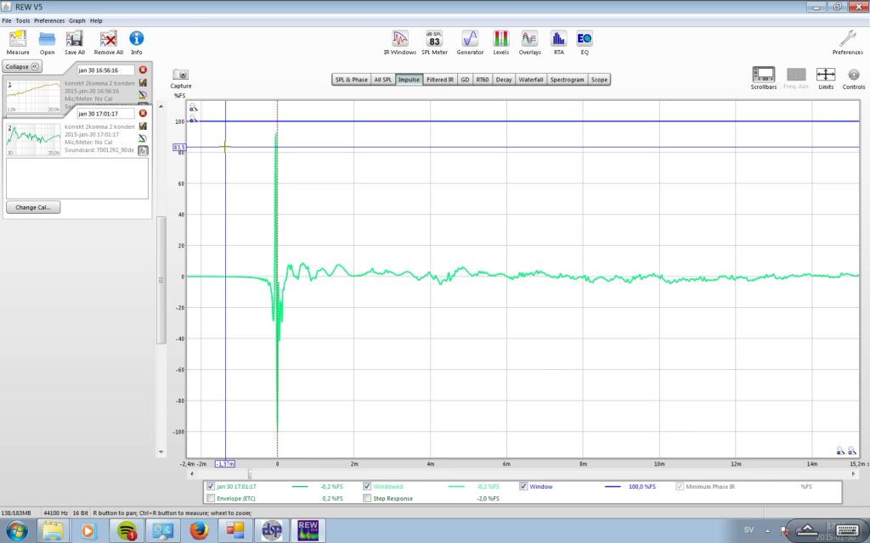Screen dimensions: 870x543
Task: Toggle the Minimum Phase IR checkbox
Action: click(x=680, y=486)
